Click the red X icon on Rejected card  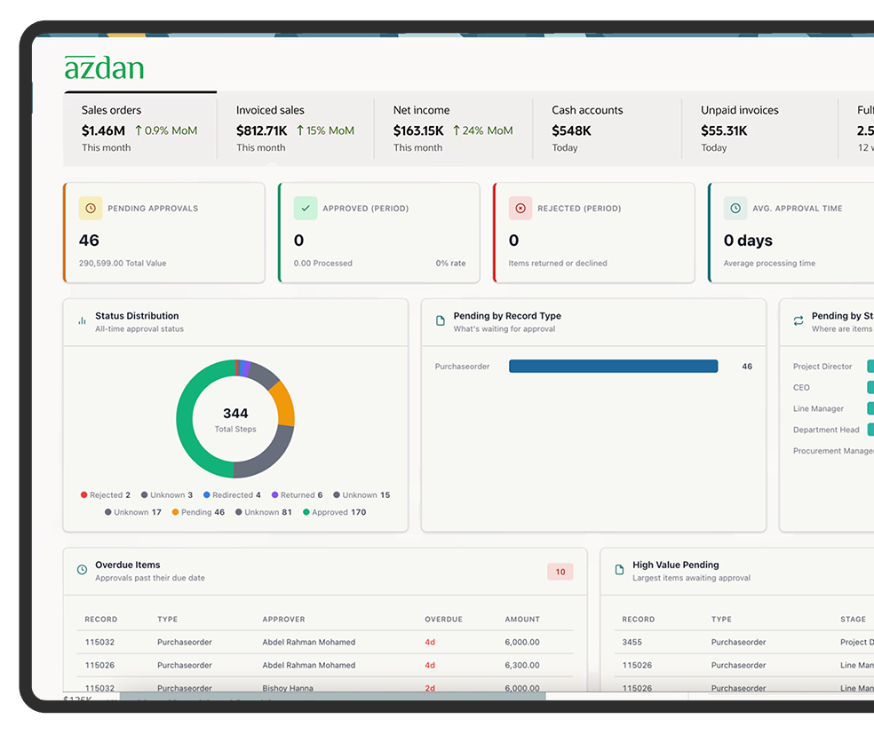tap(520, 209)
